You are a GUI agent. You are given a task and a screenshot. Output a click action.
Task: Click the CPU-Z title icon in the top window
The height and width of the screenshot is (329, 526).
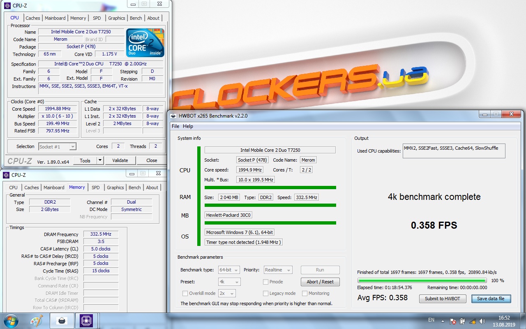point(7,5)
